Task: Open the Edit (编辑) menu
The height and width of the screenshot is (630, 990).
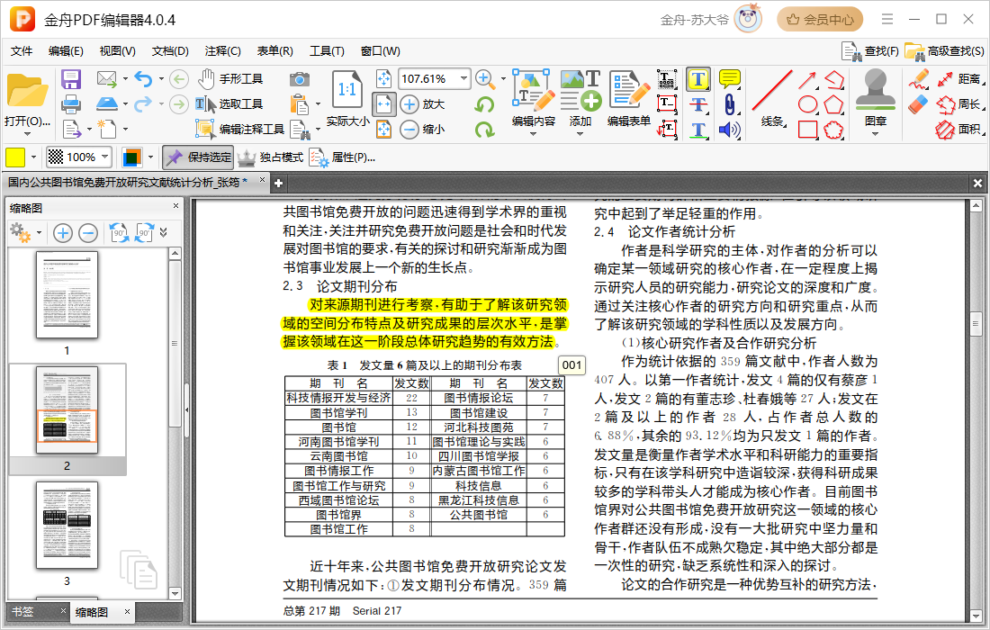Action: coord(66,51)
